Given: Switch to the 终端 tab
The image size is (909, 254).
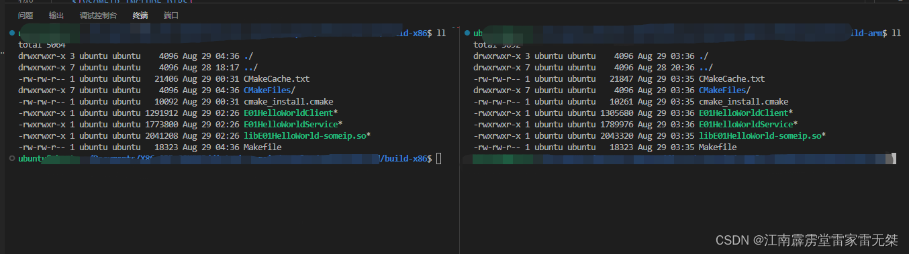Looking at the screenshot, I should [140, 15].
